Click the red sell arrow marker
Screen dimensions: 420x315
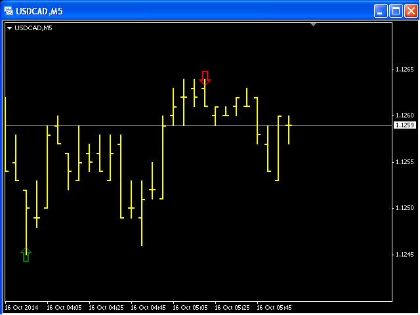coord(205,78)
